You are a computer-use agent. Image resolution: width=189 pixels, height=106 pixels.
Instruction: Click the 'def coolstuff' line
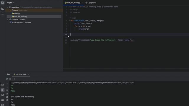(87, 21)
